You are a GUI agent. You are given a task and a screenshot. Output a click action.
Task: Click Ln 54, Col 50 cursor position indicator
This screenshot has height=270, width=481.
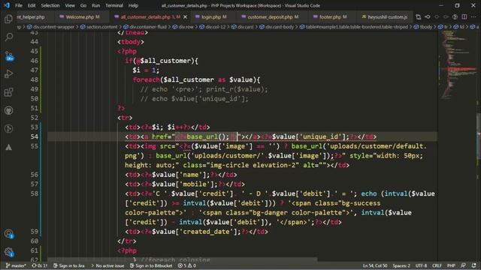click(375, 265)
